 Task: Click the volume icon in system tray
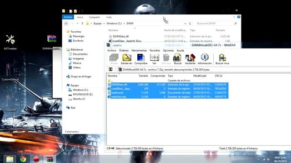tap(269, 159)
